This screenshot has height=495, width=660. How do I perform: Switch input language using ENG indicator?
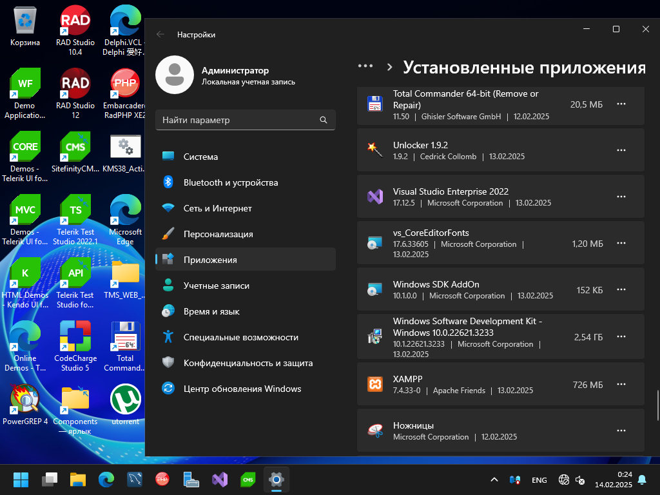pyautogui.click(x=539, y=480)
